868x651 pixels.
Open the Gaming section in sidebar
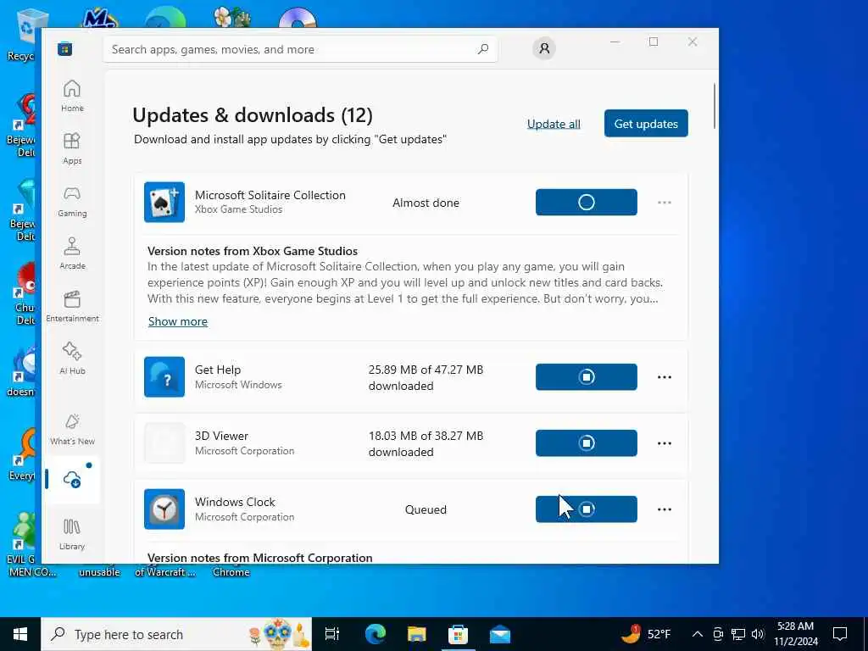[72, 201]
